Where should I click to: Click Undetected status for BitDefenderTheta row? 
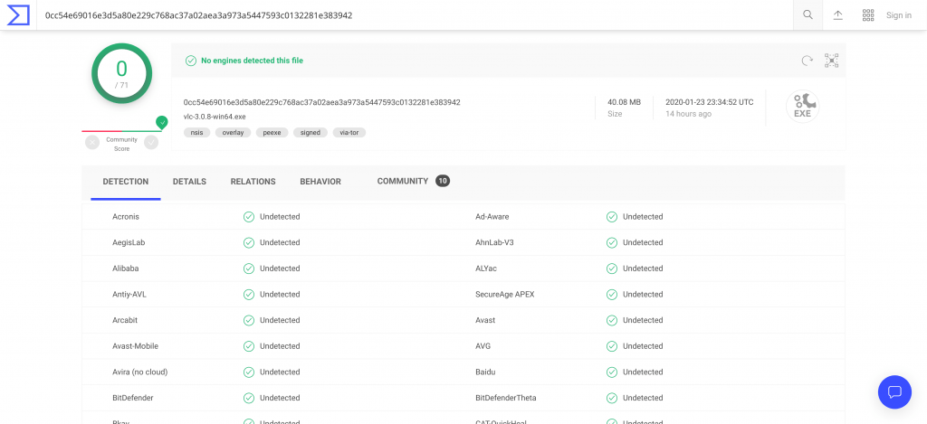tap(644, 398)
